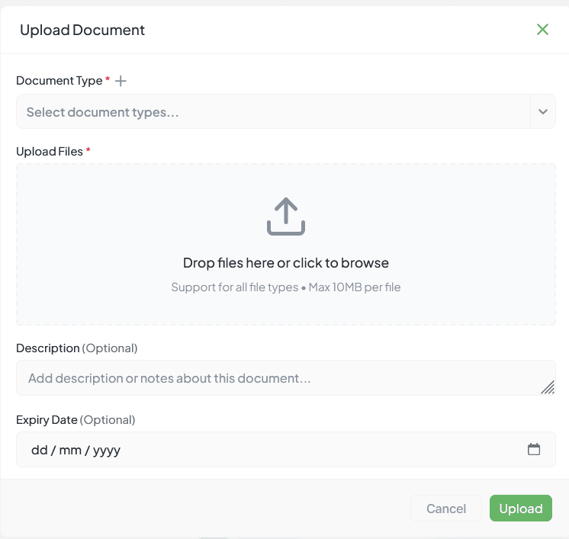Click the 'Max 10MB per file' hint text
The image size is (569, 539).
click(355, 287)
